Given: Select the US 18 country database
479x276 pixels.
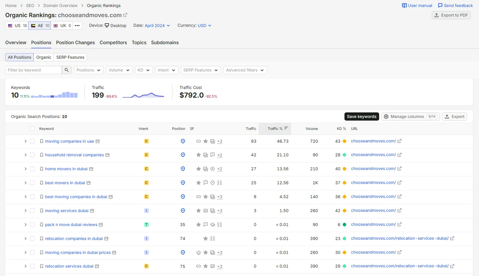Looking at the screenshot, I should [x=17, y=26].
